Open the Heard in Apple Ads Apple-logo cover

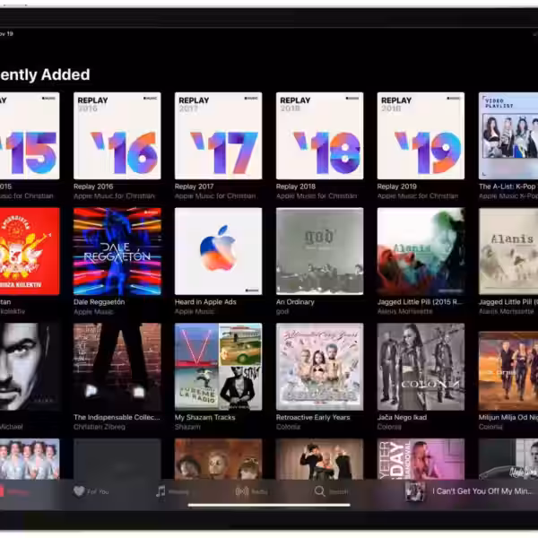coord(218,251)
